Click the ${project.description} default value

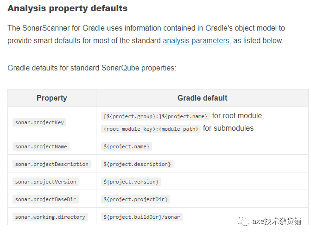[x=137, y=164]
